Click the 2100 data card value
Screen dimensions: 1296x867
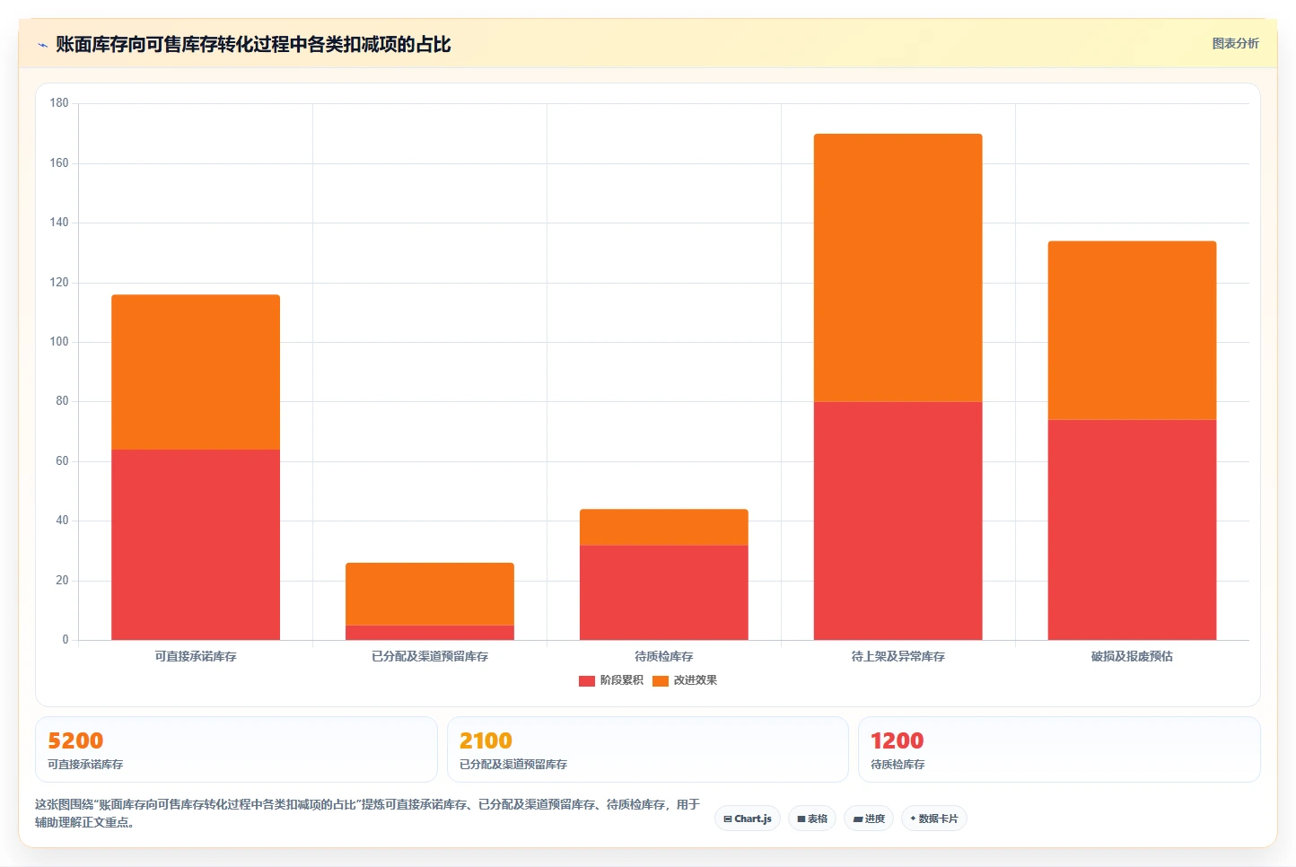point(486,740)
